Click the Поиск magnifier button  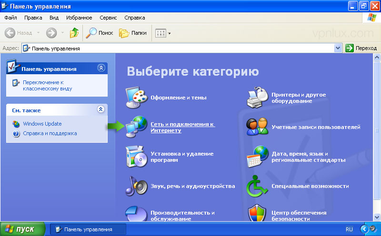[100, 33]
